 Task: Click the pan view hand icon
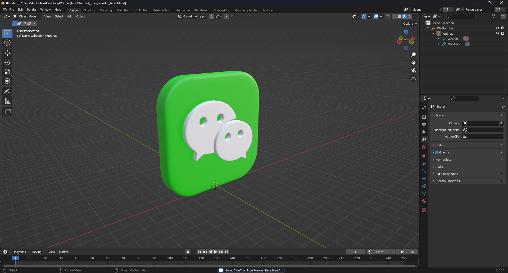pos(414,62)
